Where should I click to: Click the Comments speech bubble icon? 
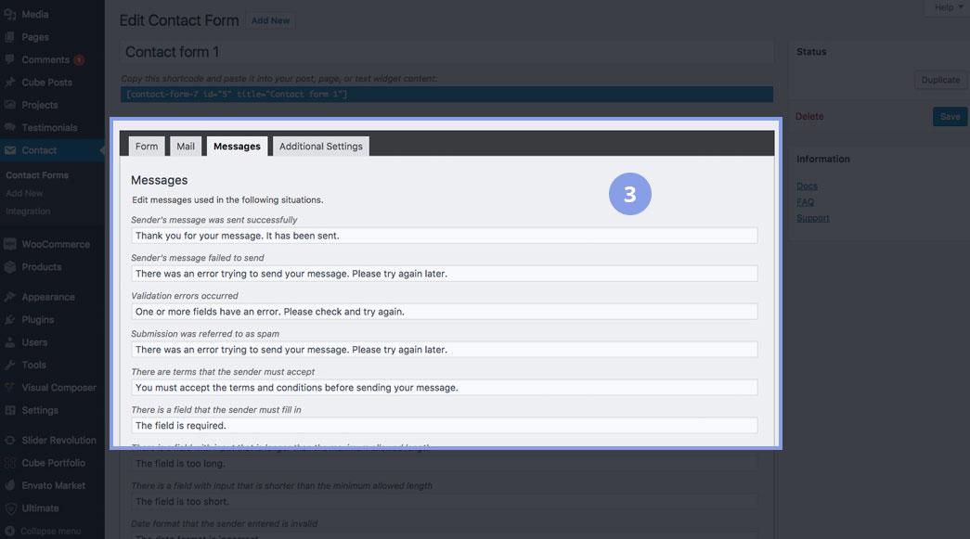click(9, 60)
